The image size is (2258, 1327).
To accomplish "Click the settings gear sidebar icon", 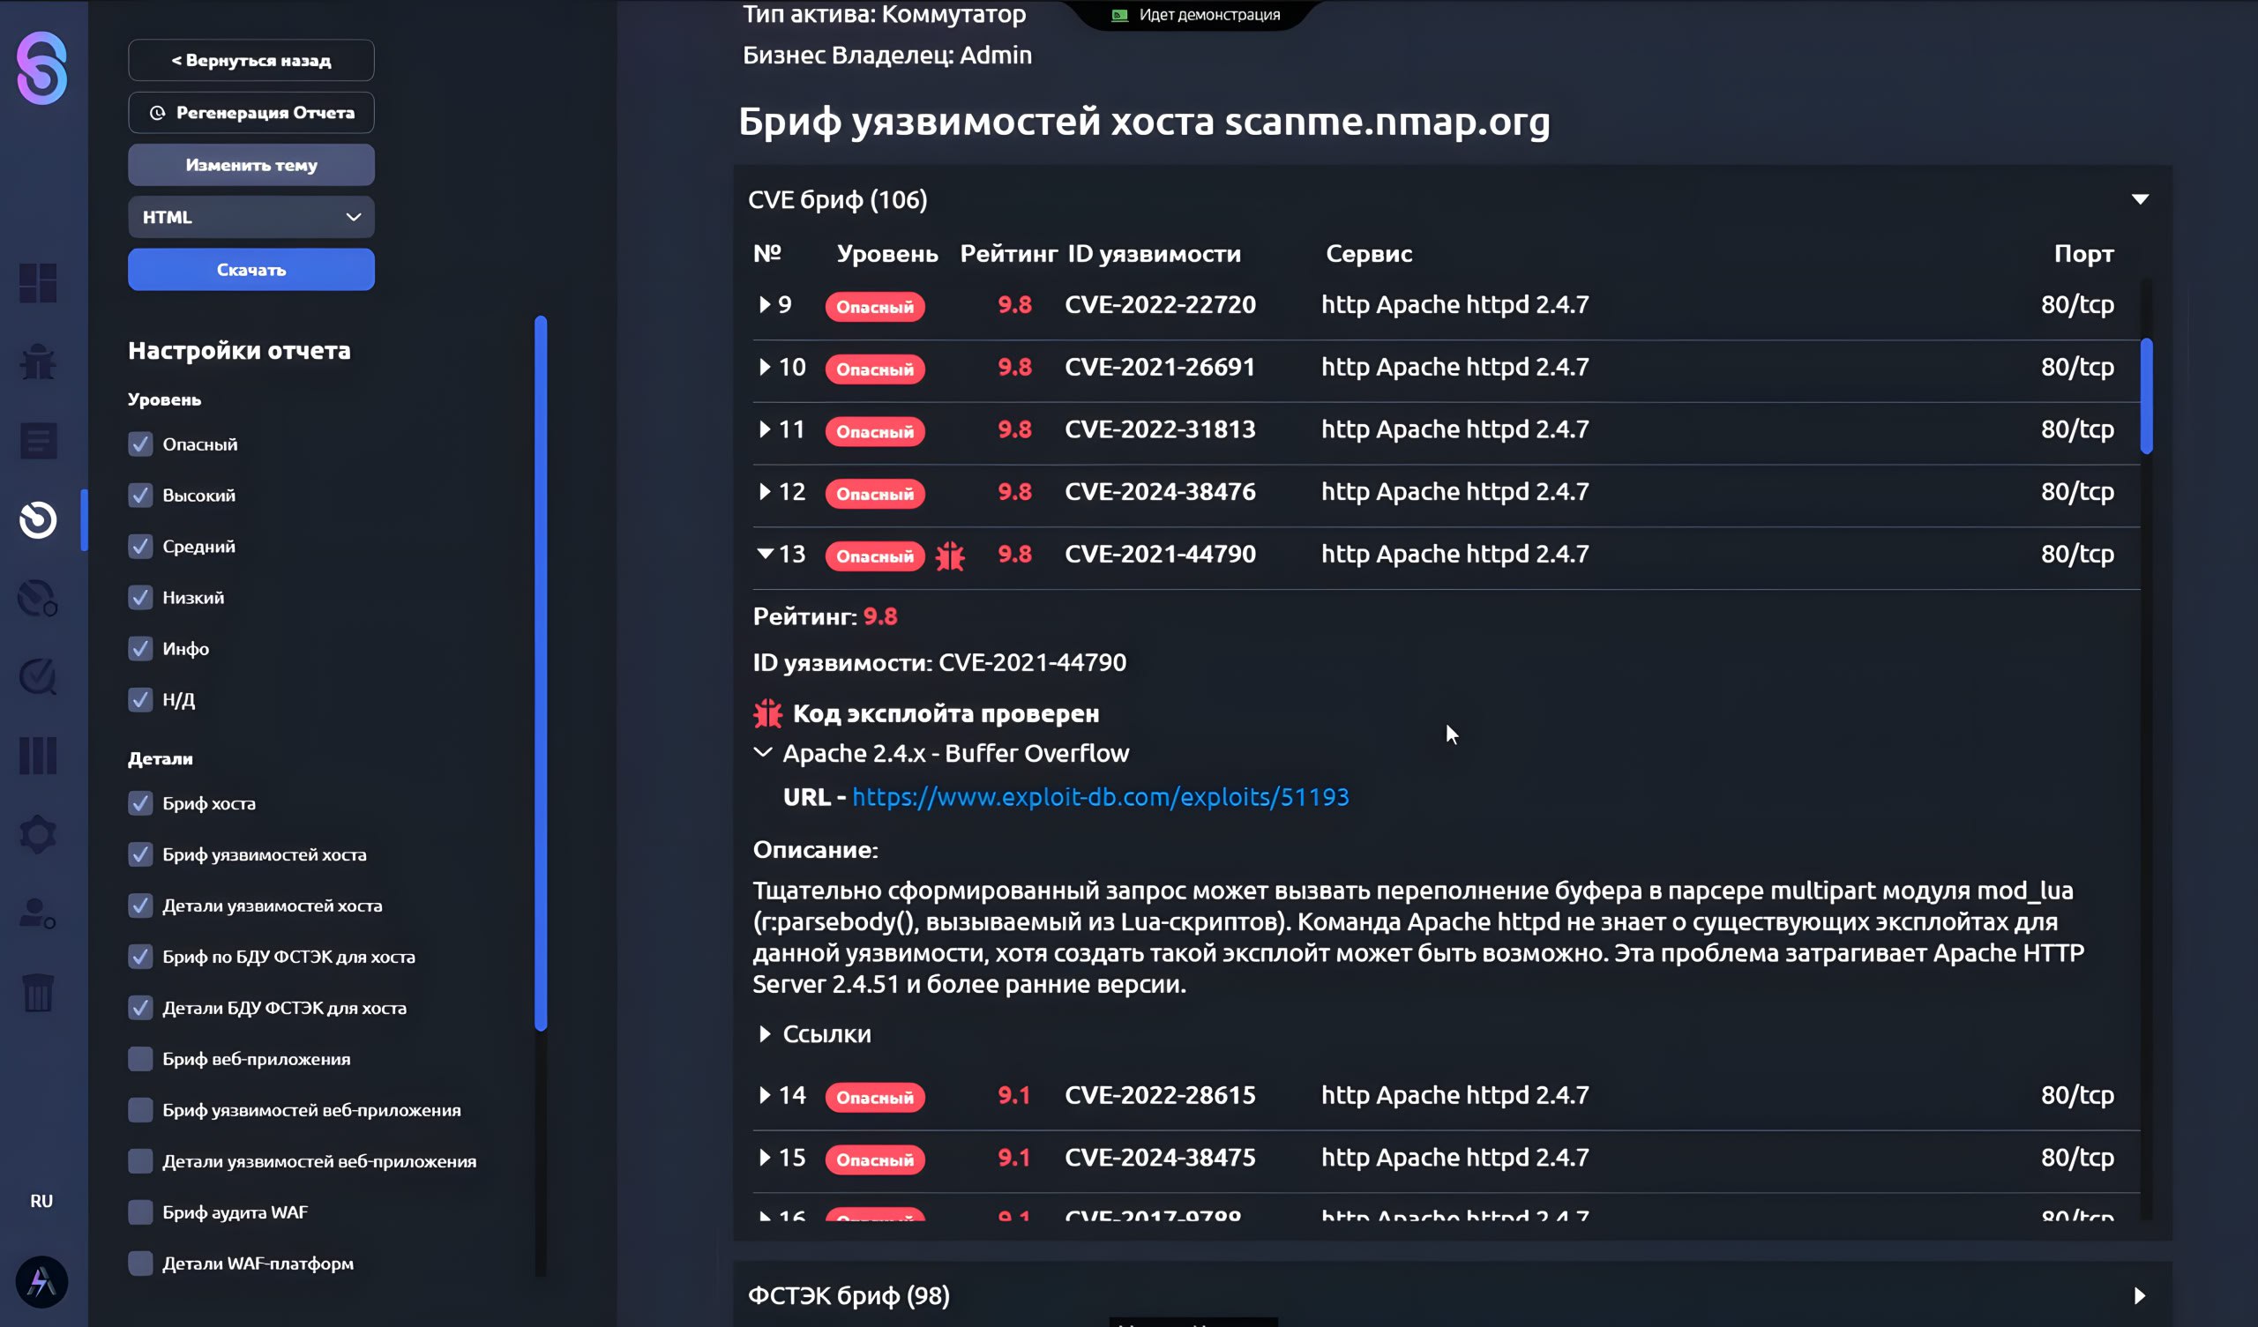I will pyautogui.click(x=38, y=835).
